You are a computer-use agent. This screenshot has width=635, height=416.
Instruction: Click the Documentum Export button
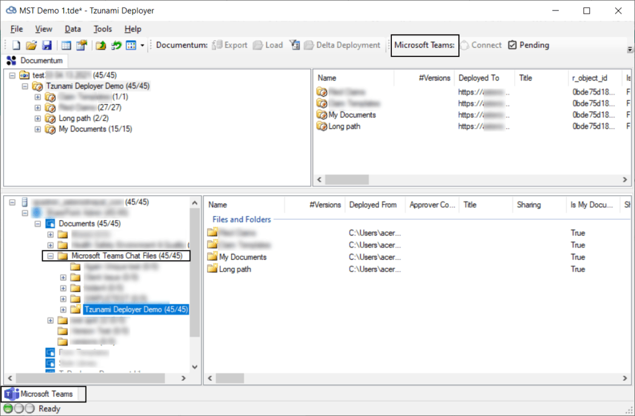point(229,45)
